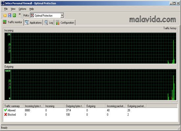
Task: Click the 500 B scale label in Outgoing graph
Action: (8, 71)
